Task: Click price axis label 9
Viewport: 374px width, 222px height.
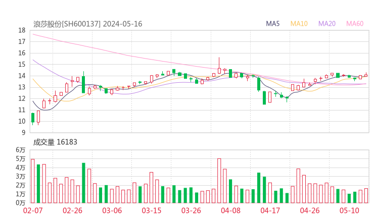Action: coord(23,132)
